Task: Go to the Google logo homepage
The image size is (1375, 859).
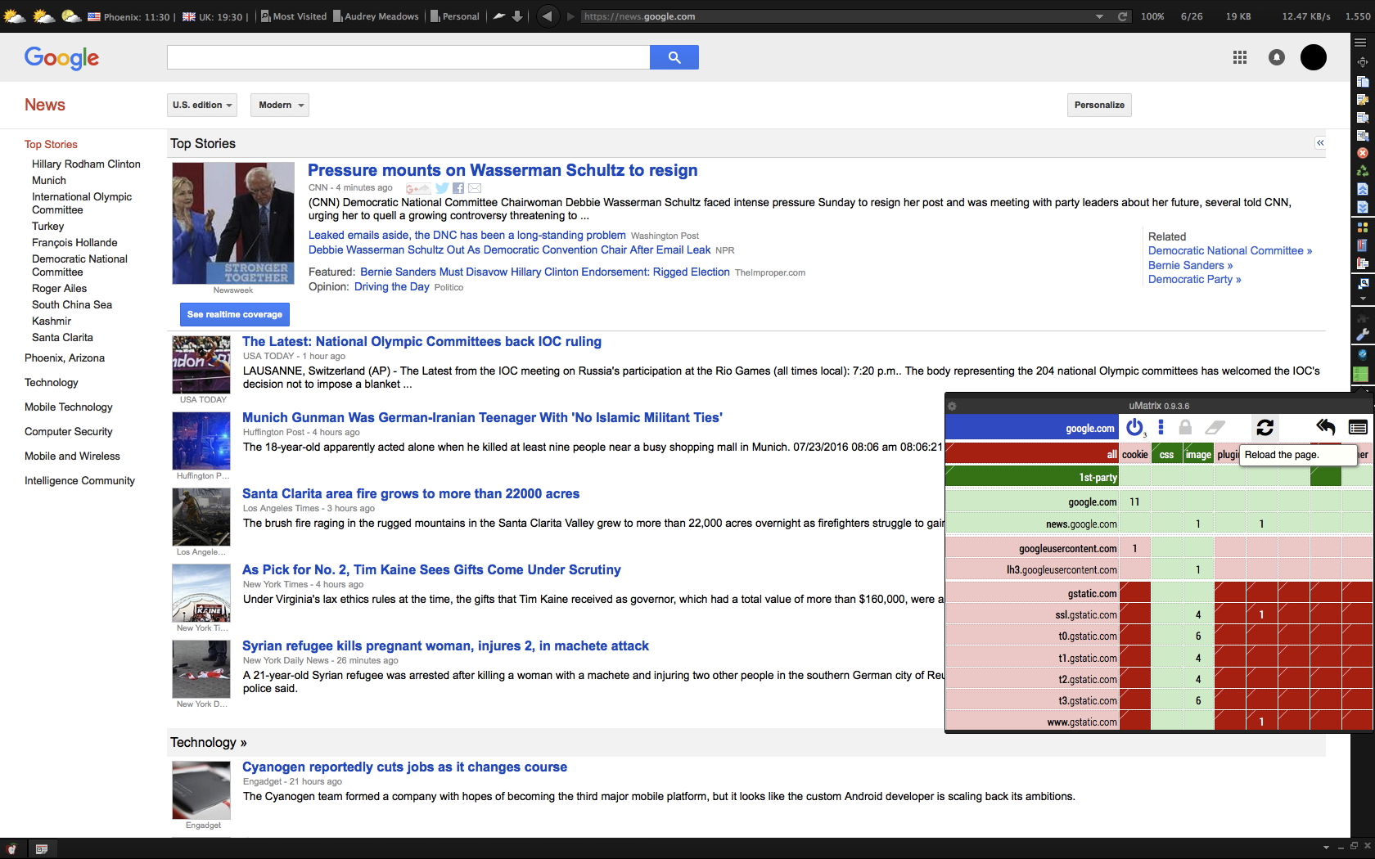Action: (x=61, y=58)
